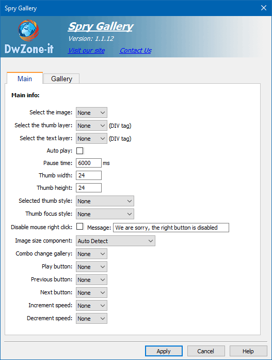Select the Main tab

point(25,79)
